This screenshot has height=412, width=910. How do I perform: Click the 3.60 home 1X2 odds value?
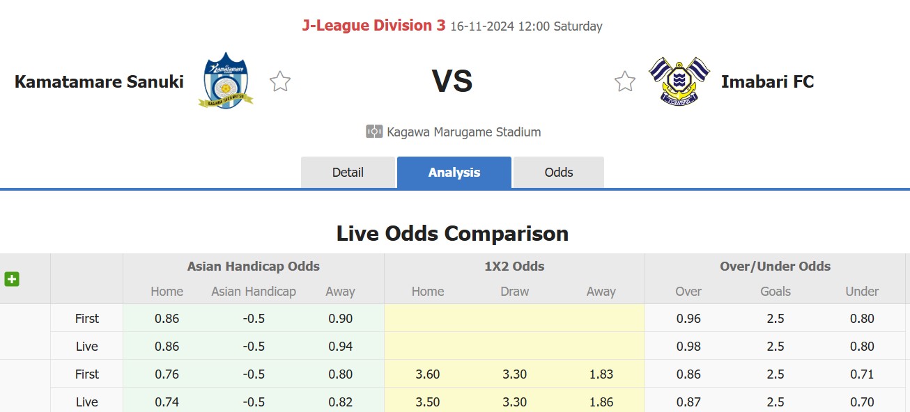(x=427, y=374)
